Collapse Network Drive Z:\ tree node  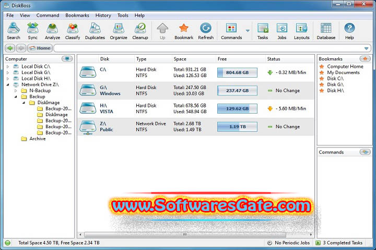click(x=8, y=84)
